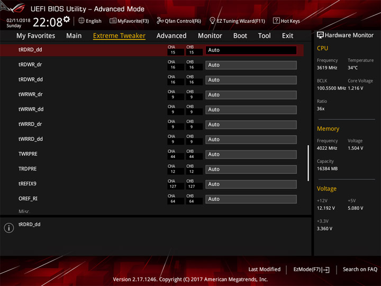Image resolution: width=381 pixels, height=286 pixels.
Task: Click the EzMode exit arrow icon
Action: (x=326, y=270)
